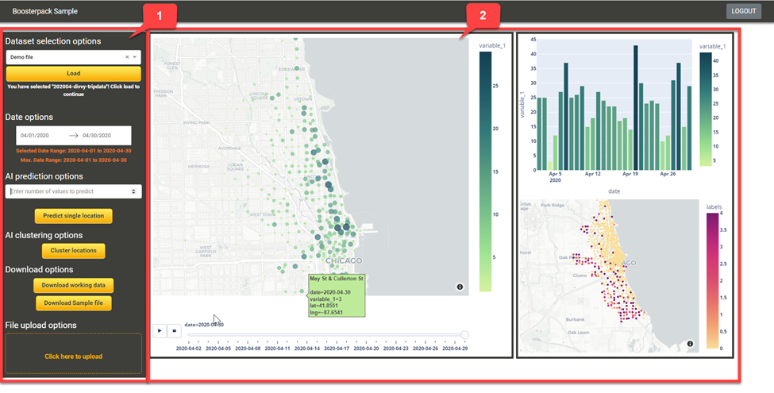
Task: Download the Sample file
Action: click(x=73, y=303)
